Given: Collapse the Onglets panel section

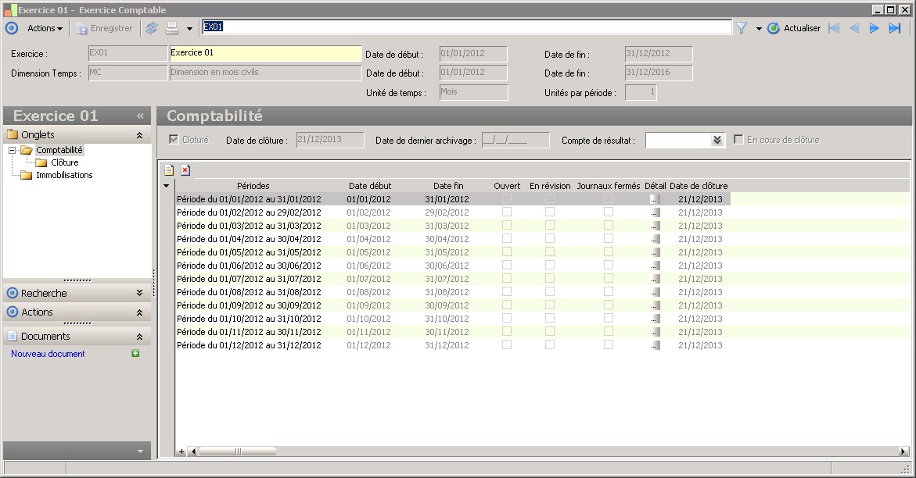Looking at the screenshot, I should [139, 135].
